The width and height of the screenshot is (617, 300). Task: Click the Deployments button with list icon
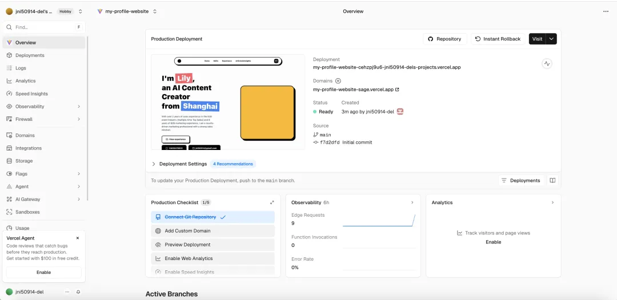pos(522,181)
